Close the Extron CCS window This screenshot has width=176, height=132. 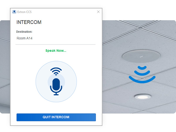98,12
